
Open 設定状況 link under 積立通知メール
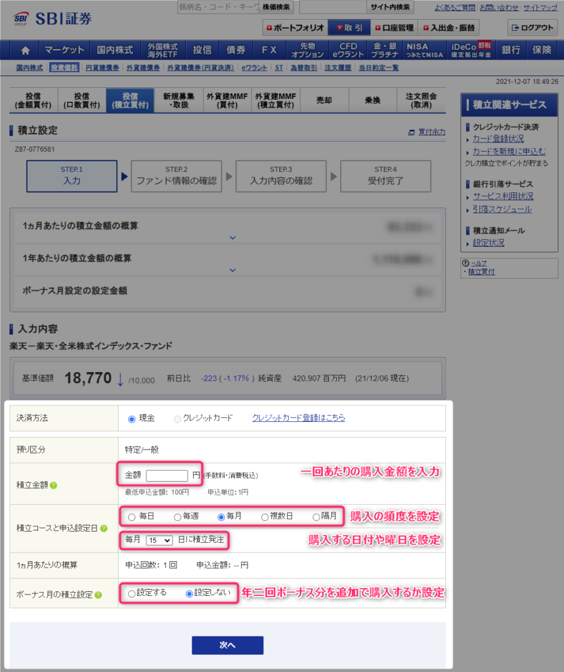click(488, 243)
